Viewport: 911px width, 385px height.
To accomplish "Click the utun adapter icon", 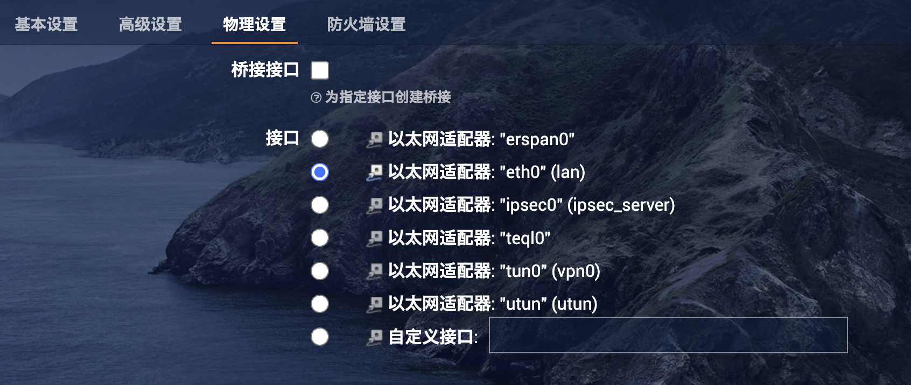I will [x=375, y=304].
